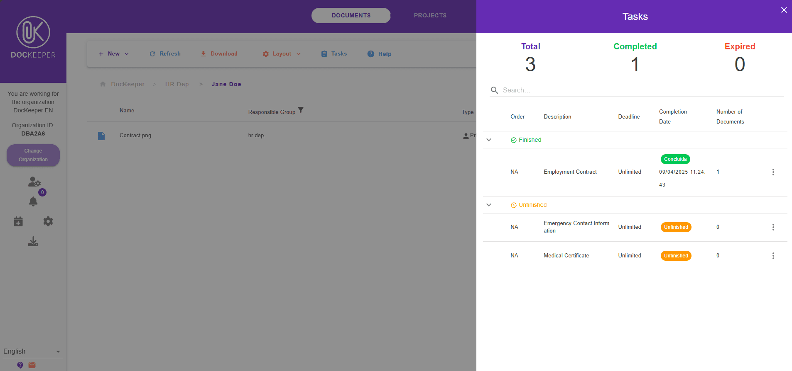The height and width of the screenshot is (371, 792).
Task: Click the Change Organization button
Action: click(33, 155)
